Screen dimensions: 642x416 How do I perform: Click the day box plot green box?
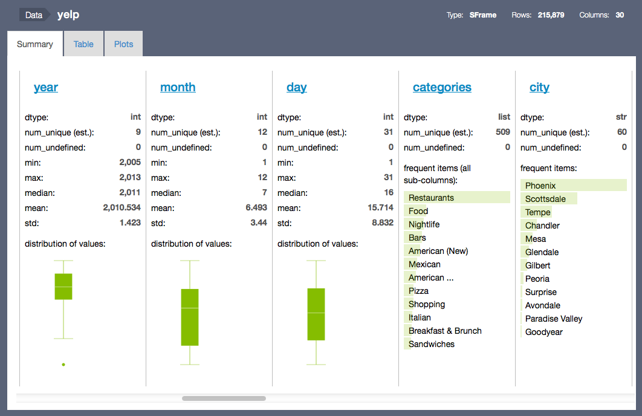coord(316,314)
